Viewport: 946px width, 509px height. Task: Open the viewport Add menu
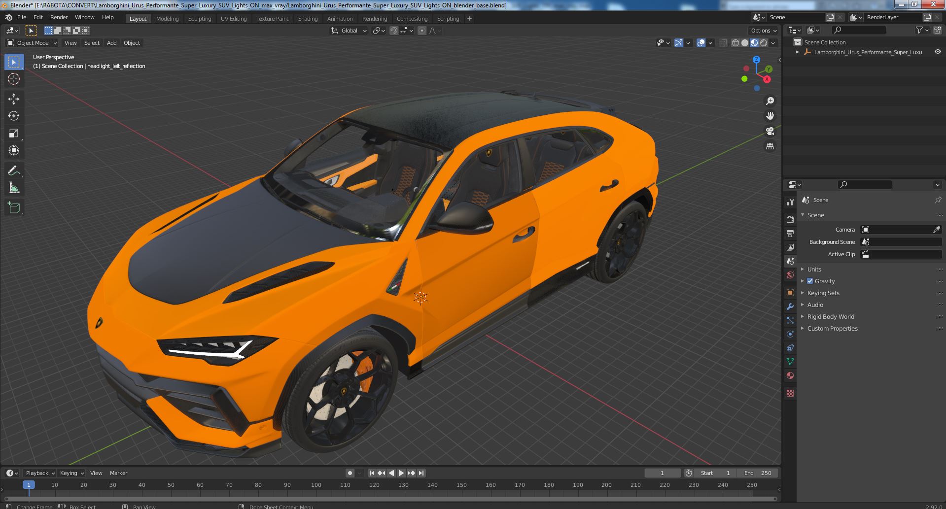[112, 43]
